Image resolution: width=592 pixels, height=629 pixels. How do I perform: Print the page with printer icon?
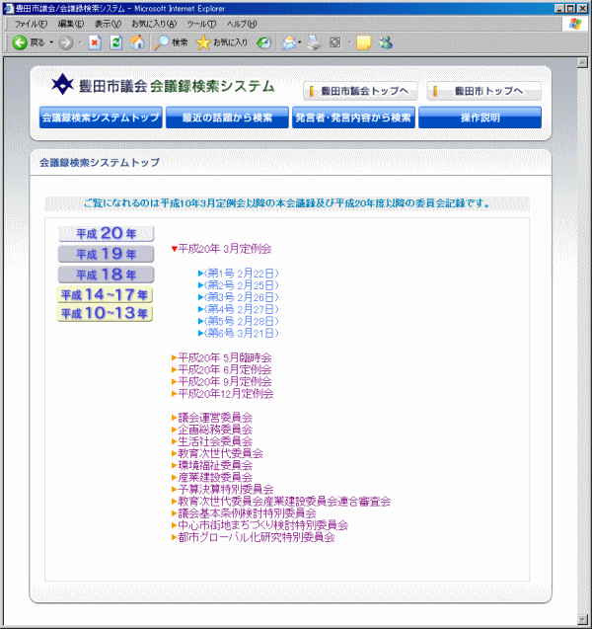[314, 42]
